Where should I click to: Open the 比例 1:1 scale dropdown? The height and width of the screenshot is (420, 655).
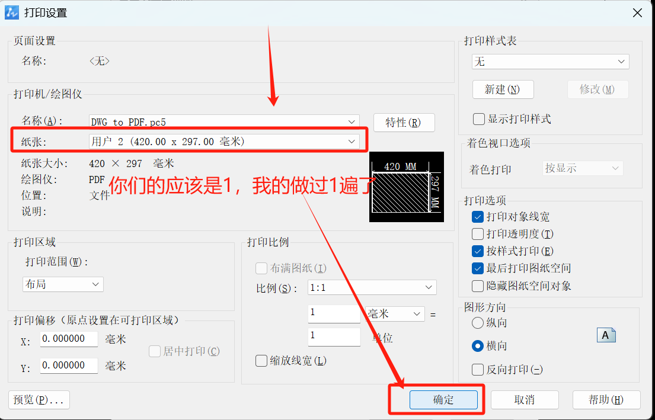tap(372, 288)
